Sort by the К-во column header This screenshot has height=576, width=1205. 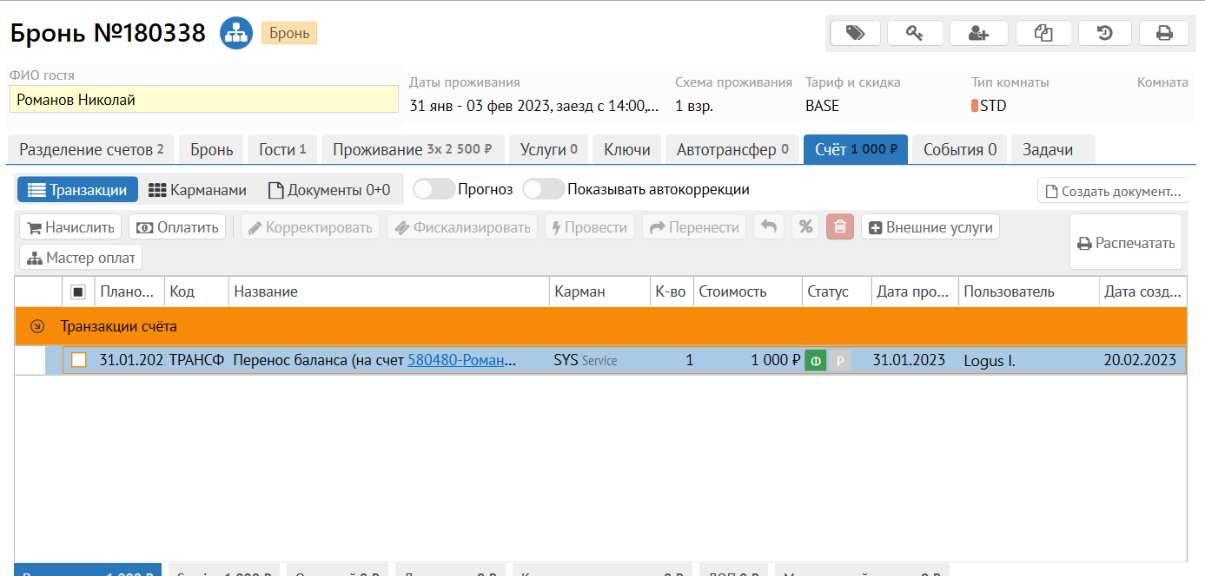pyautogui.click(x=672, y=291)
